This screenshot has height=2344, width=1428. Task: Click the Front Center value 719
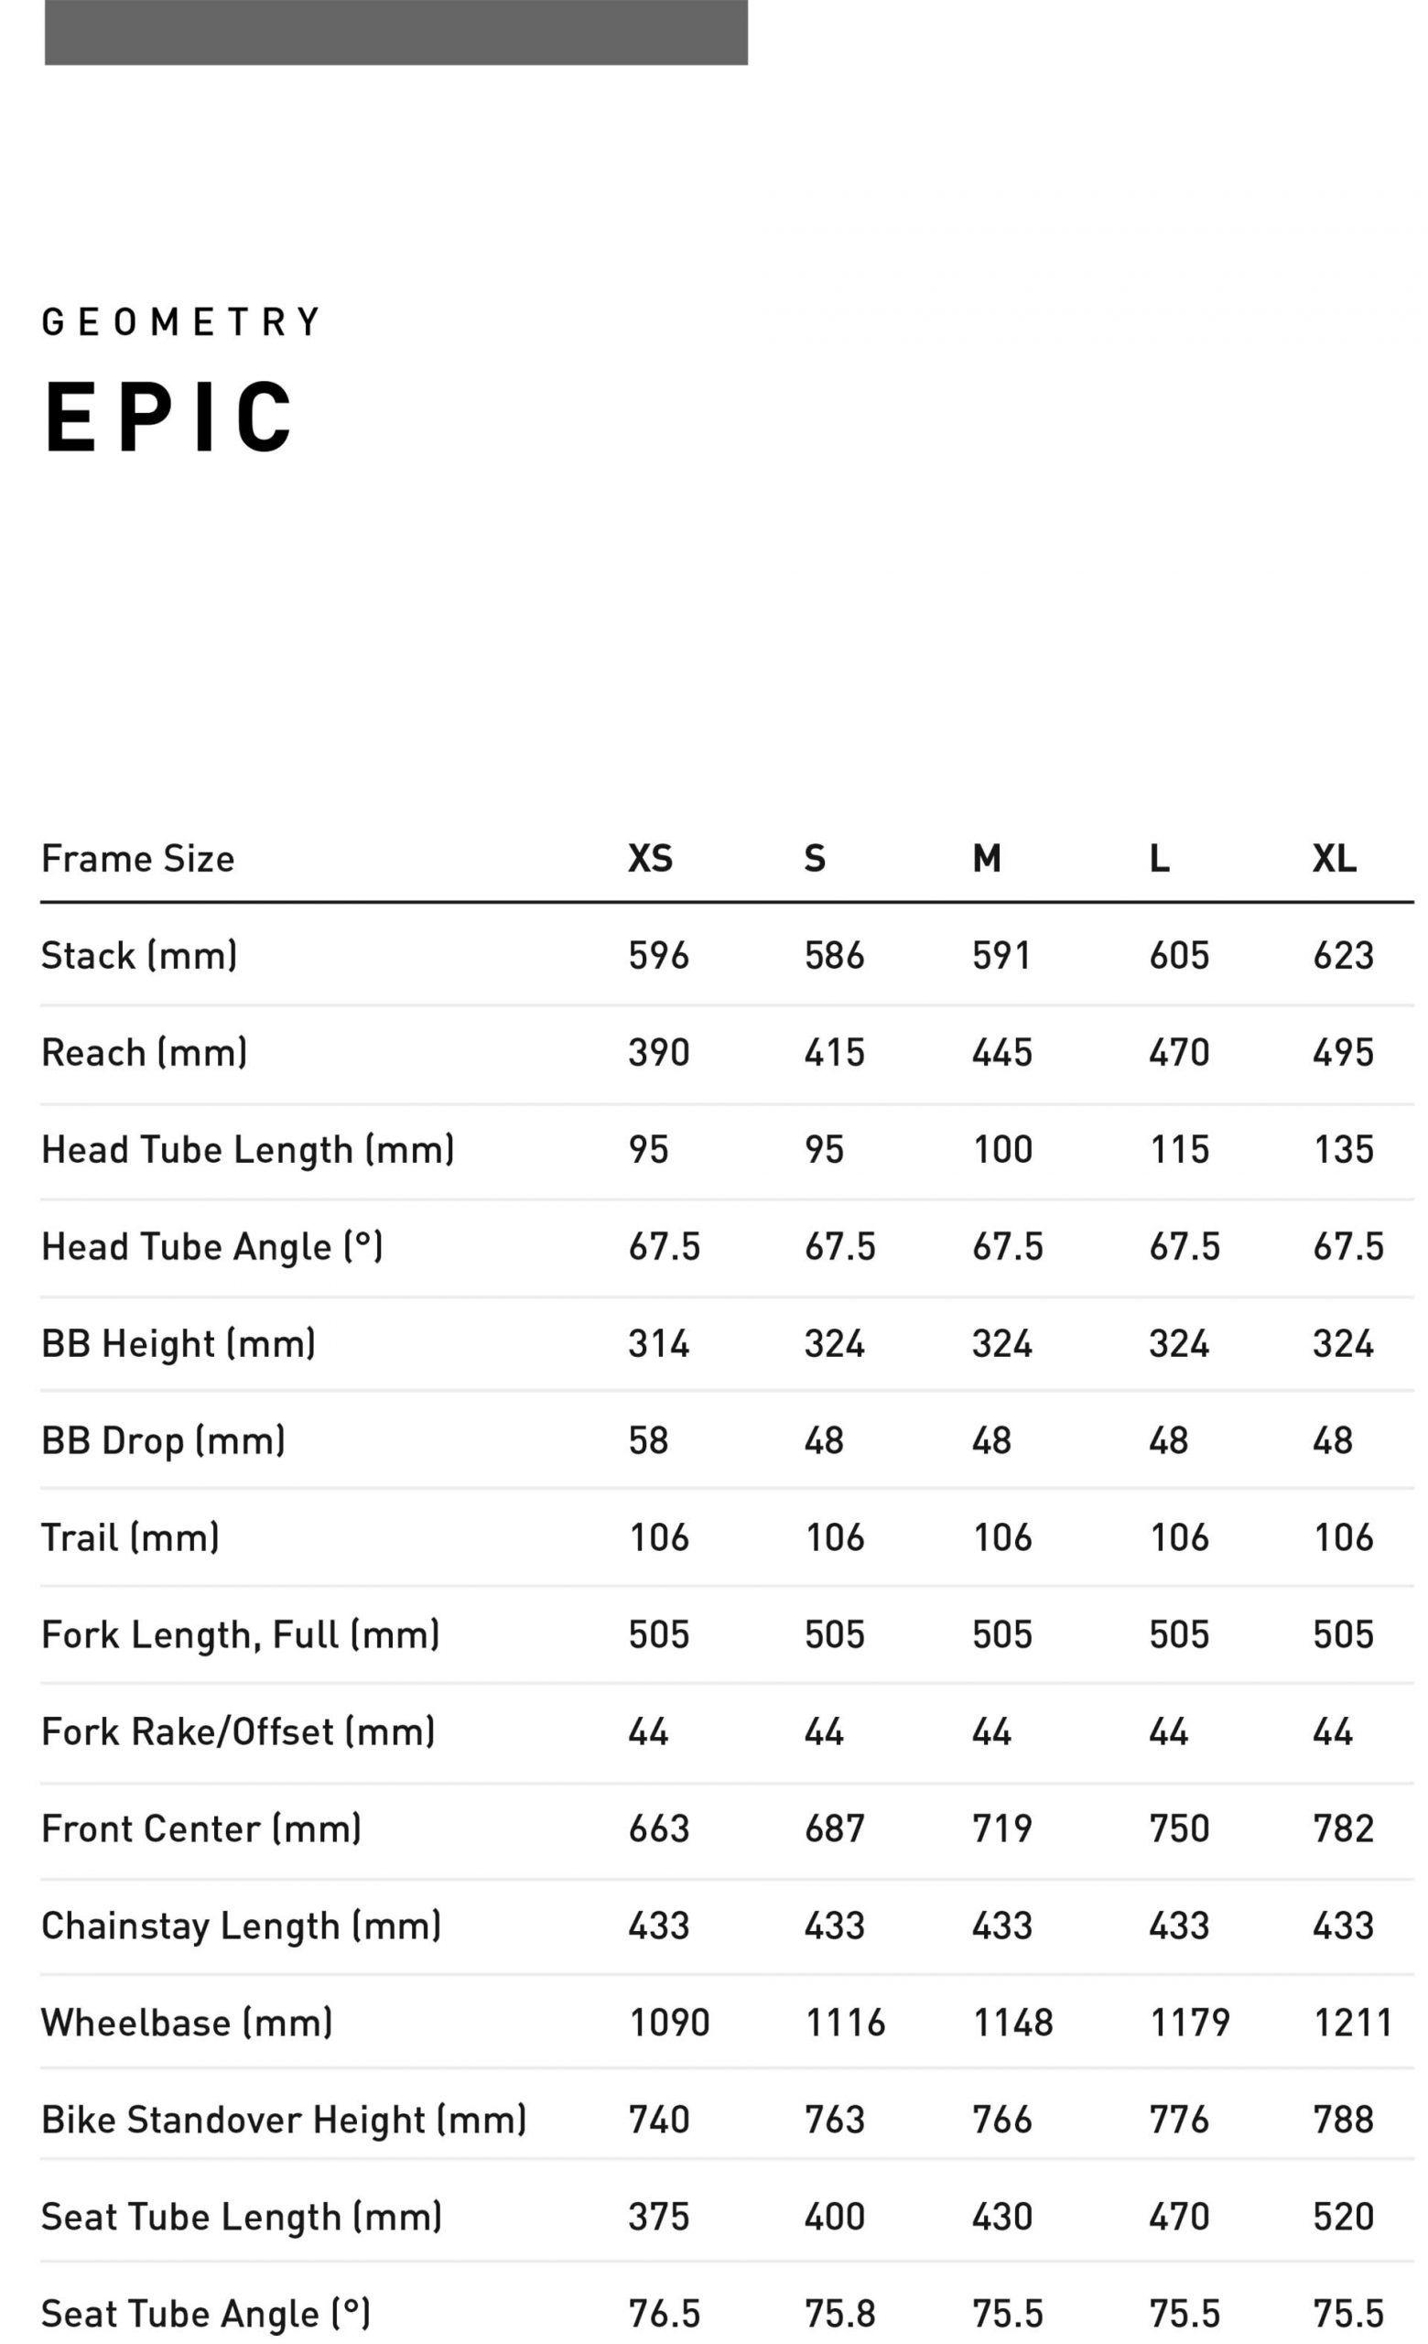pyautogui.click(x=1002, y=1829)
